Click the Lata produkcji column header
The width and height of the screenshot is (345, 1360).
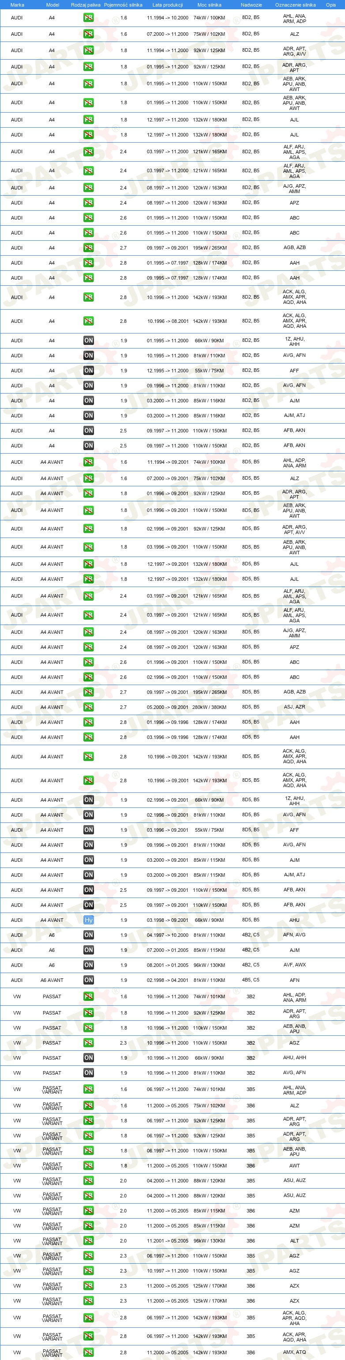coord(167,5)
